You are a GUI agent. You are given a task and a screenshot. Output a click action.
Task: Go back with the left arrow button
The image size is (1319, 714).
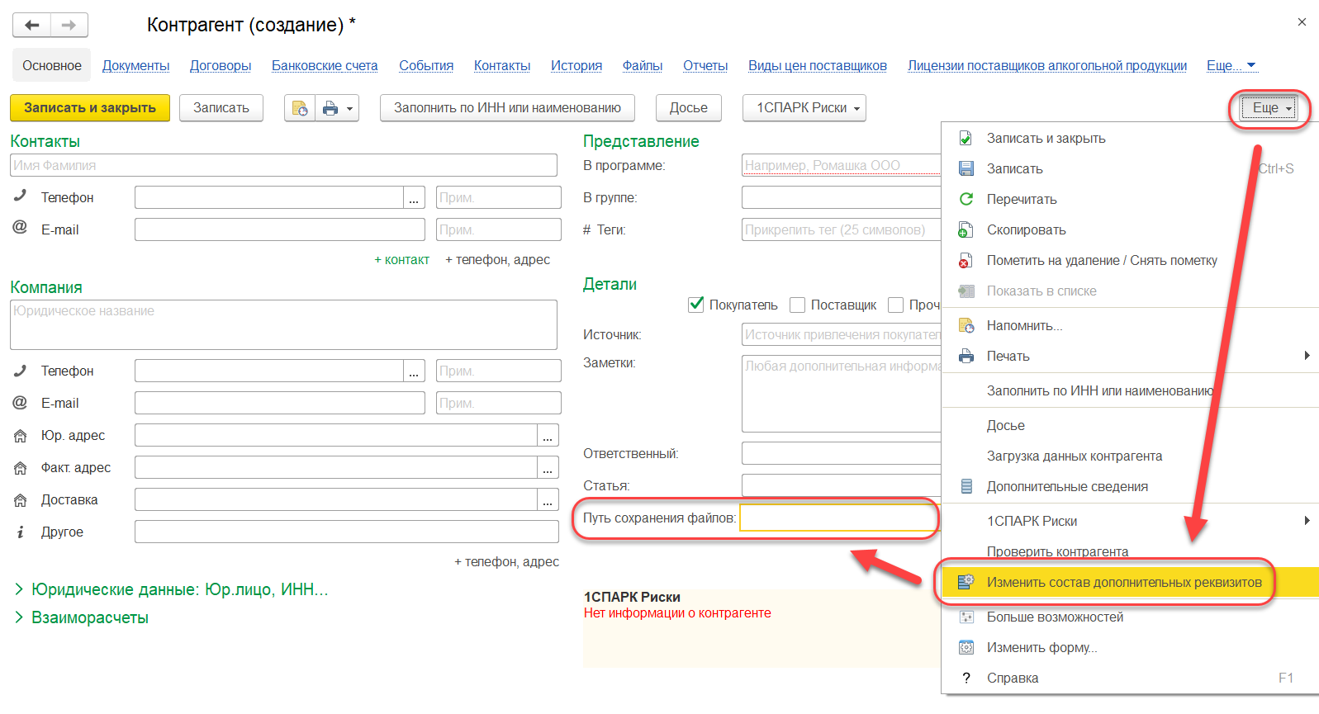click(x=32, y=25)
